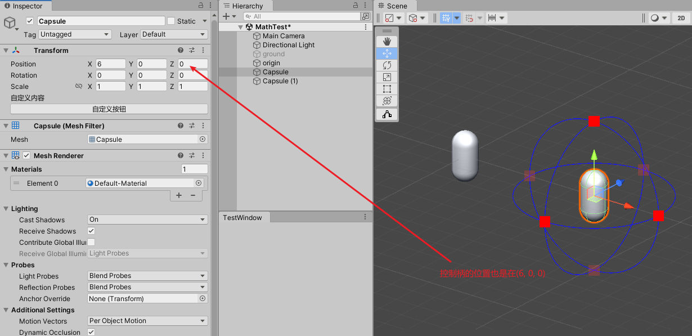692x336 pixels.
Task: Click the GameObject cube icon picker
Action: 10,23
